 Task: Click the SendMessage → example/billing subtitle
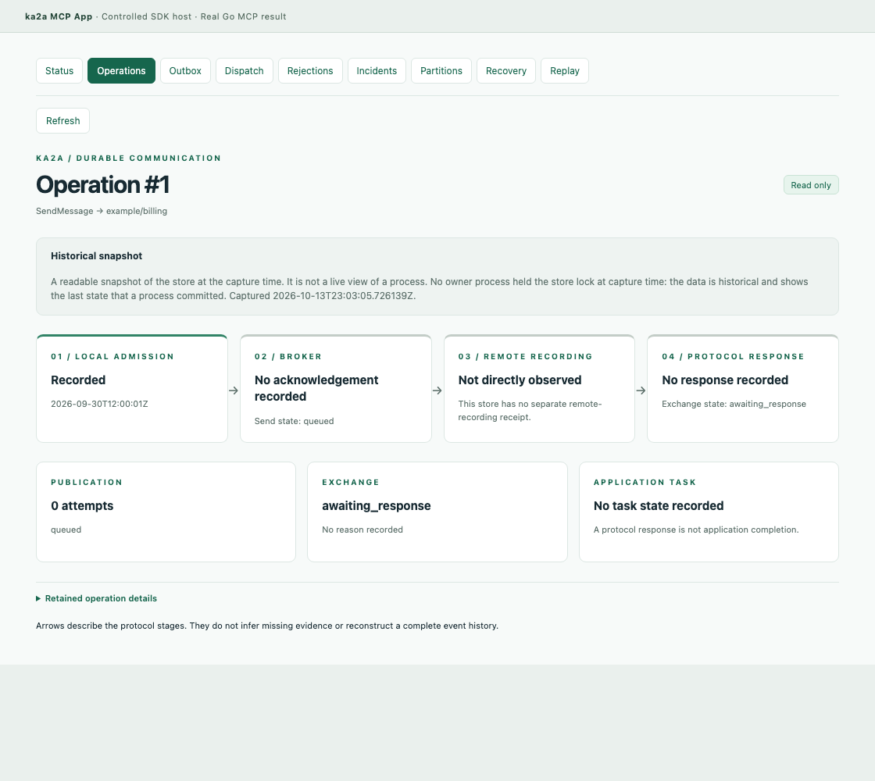click(x=102, y=211)
